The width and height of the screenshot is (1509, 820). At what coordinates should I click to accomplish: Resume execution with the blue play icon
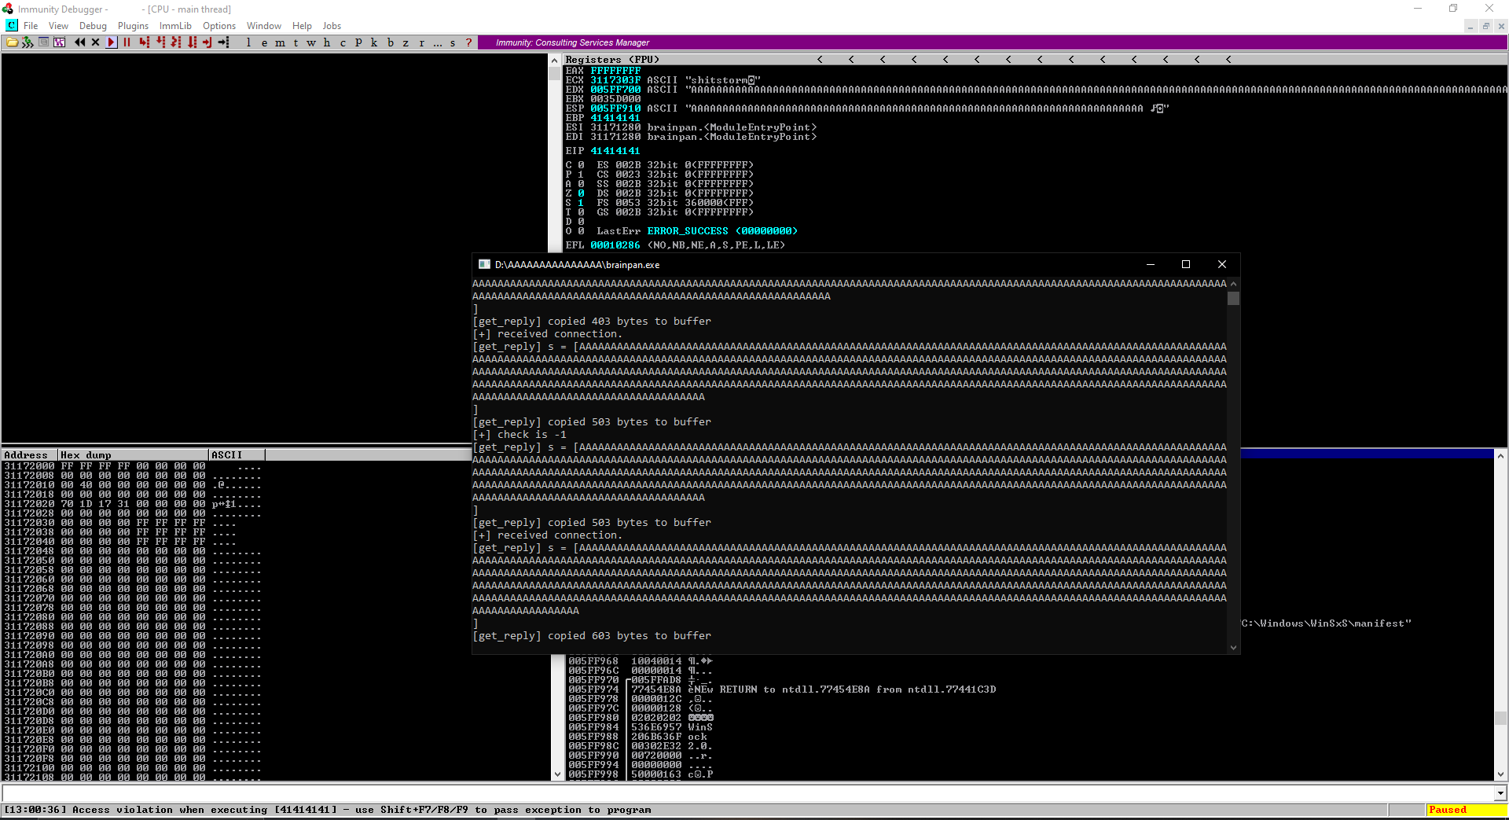(x=110, y=42)
